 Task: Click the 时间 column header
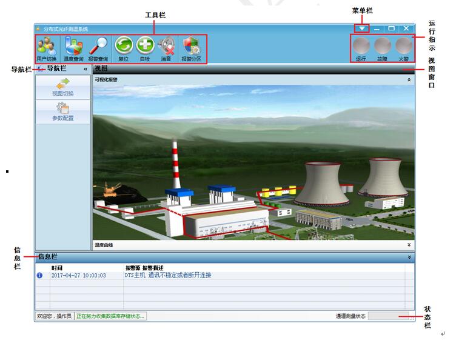[x=57, y=267]
